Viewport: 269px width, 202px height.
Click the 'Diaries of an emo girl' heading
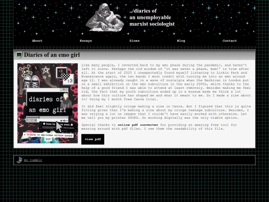(x=52, y=55)
